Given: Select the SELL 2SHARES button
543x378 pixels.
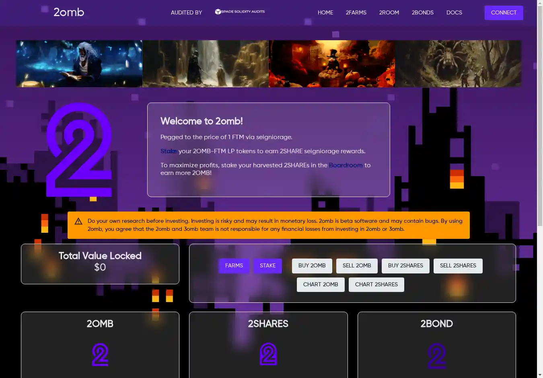Looking at the screenshot, I should 458,266.
